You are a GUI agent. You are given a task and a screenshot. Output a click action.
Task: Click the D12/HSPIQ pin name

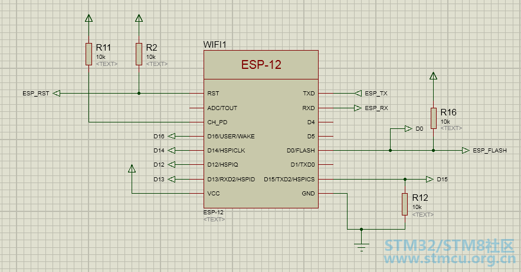222,165
